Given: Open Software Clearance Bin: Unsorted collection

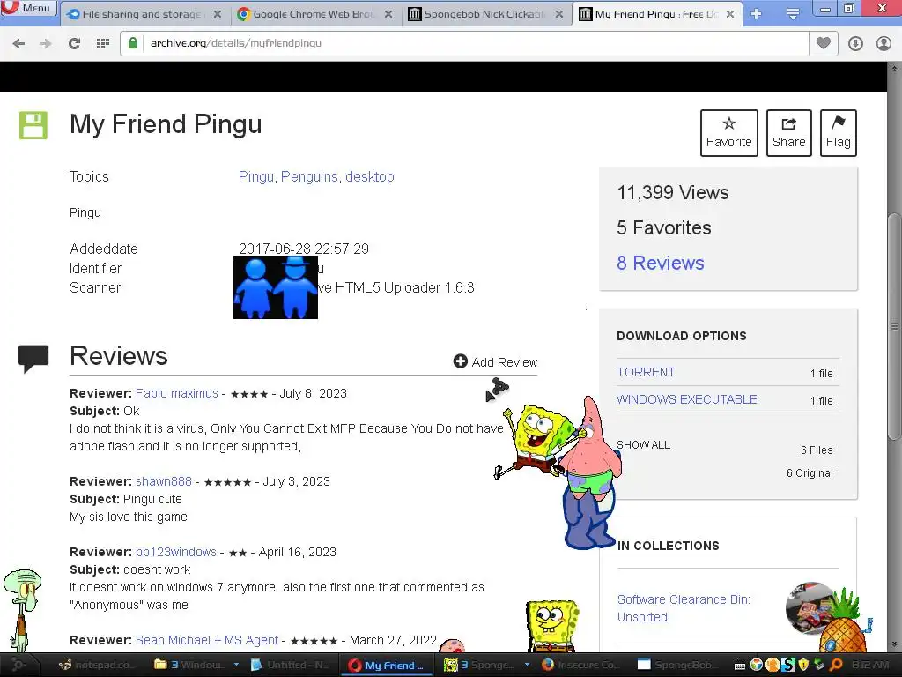Looking at the screenshot, I should [x=684, y=608].
